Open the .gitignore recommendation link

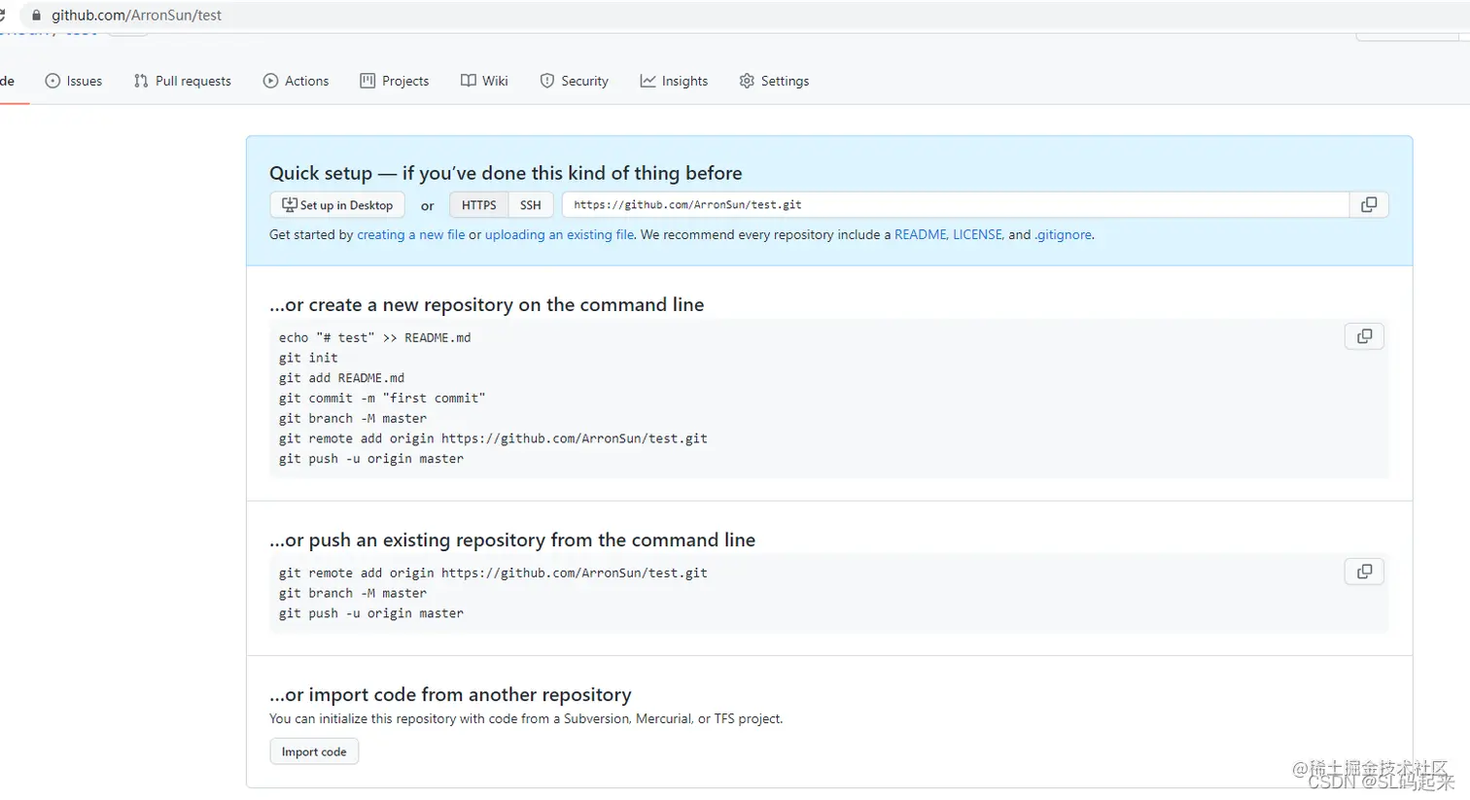pyautogui.click(x=1063, y=234)
